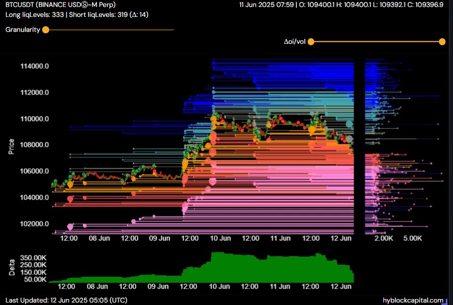The height and width of the screenshot is (305, 453).
Task: Click the Short liqLevels: 319 text
Action: [x=98, y=14]
